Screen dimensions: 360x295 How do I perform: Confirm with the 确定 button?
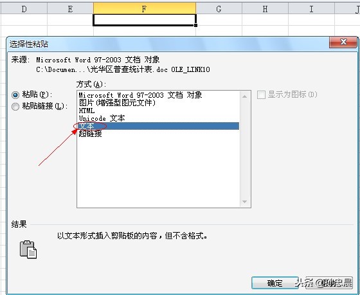[275, 283]
